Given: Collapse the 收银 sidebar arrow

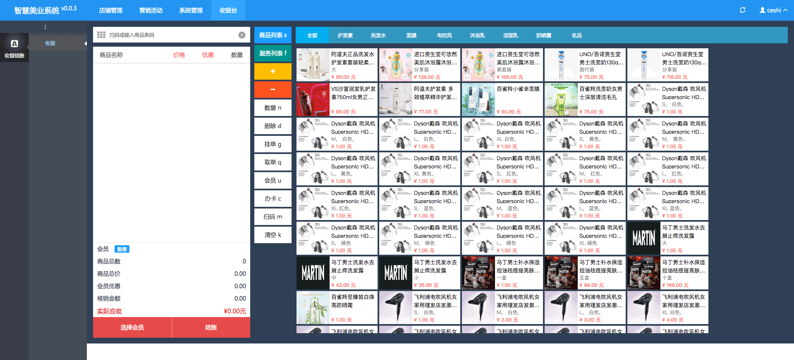Looking at the screenshot, I should click(85, 43).
